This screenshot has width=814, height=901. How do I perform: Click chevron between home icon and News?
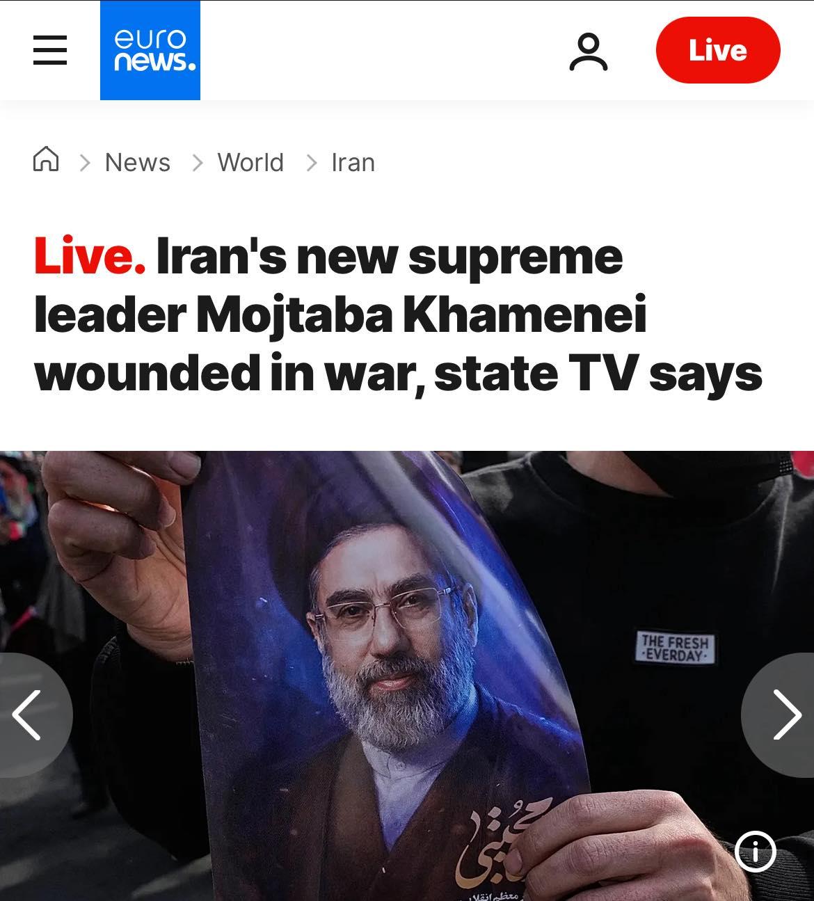click(x=85, y=163)
